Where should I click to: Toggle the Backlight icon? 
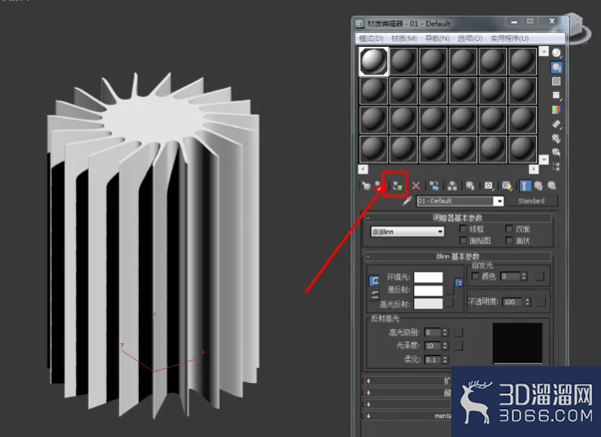point(556,68)
